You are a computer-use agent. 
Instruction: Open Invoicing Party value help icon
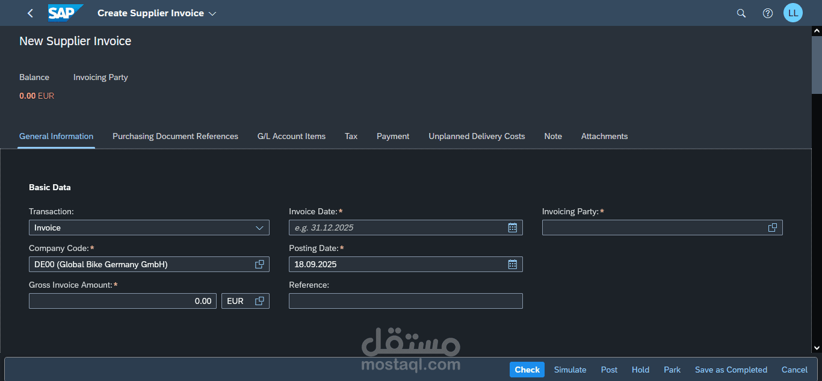[773, 228]
